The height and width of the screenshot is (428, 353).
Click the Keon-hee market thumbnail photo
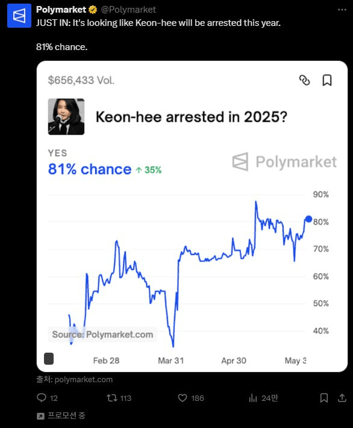[x=66, y=116]
